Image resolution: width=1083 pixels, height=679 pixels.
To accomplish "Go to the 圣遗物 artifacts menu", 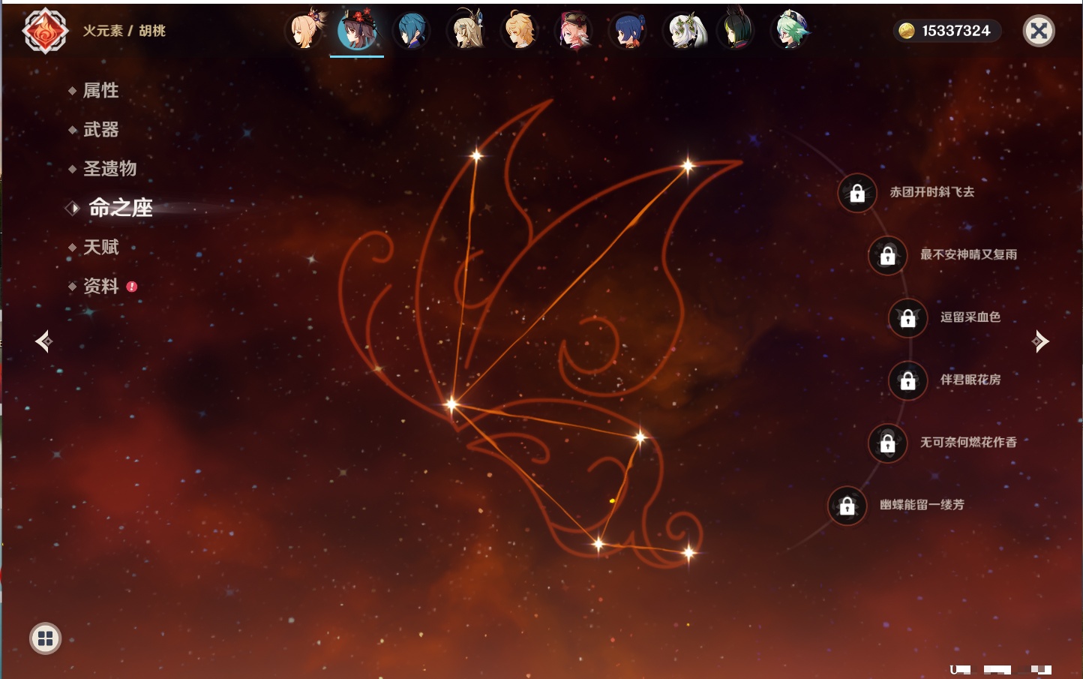I will tap(109, 169).
